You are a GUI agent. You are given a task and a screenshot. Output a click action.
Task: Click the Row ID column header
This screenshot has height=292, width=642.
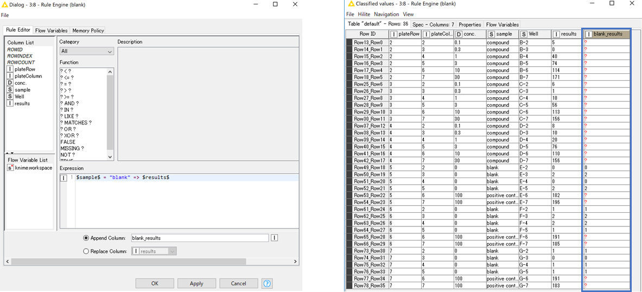point(367,34)
